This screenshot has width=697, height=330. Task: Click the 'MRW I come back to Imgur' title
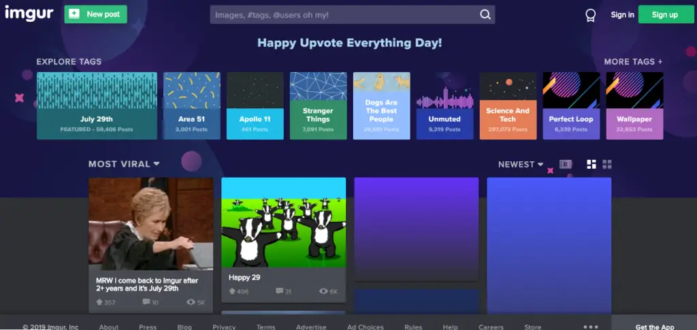click(147, 284)
